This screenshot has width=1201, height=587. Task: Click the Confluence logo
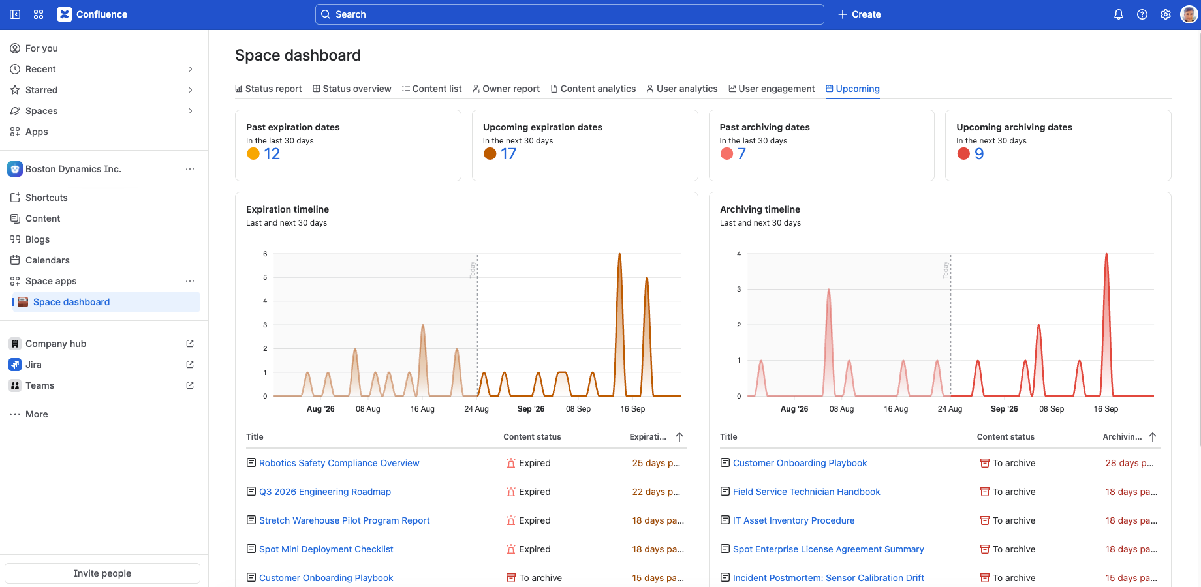tap(92, 14)
